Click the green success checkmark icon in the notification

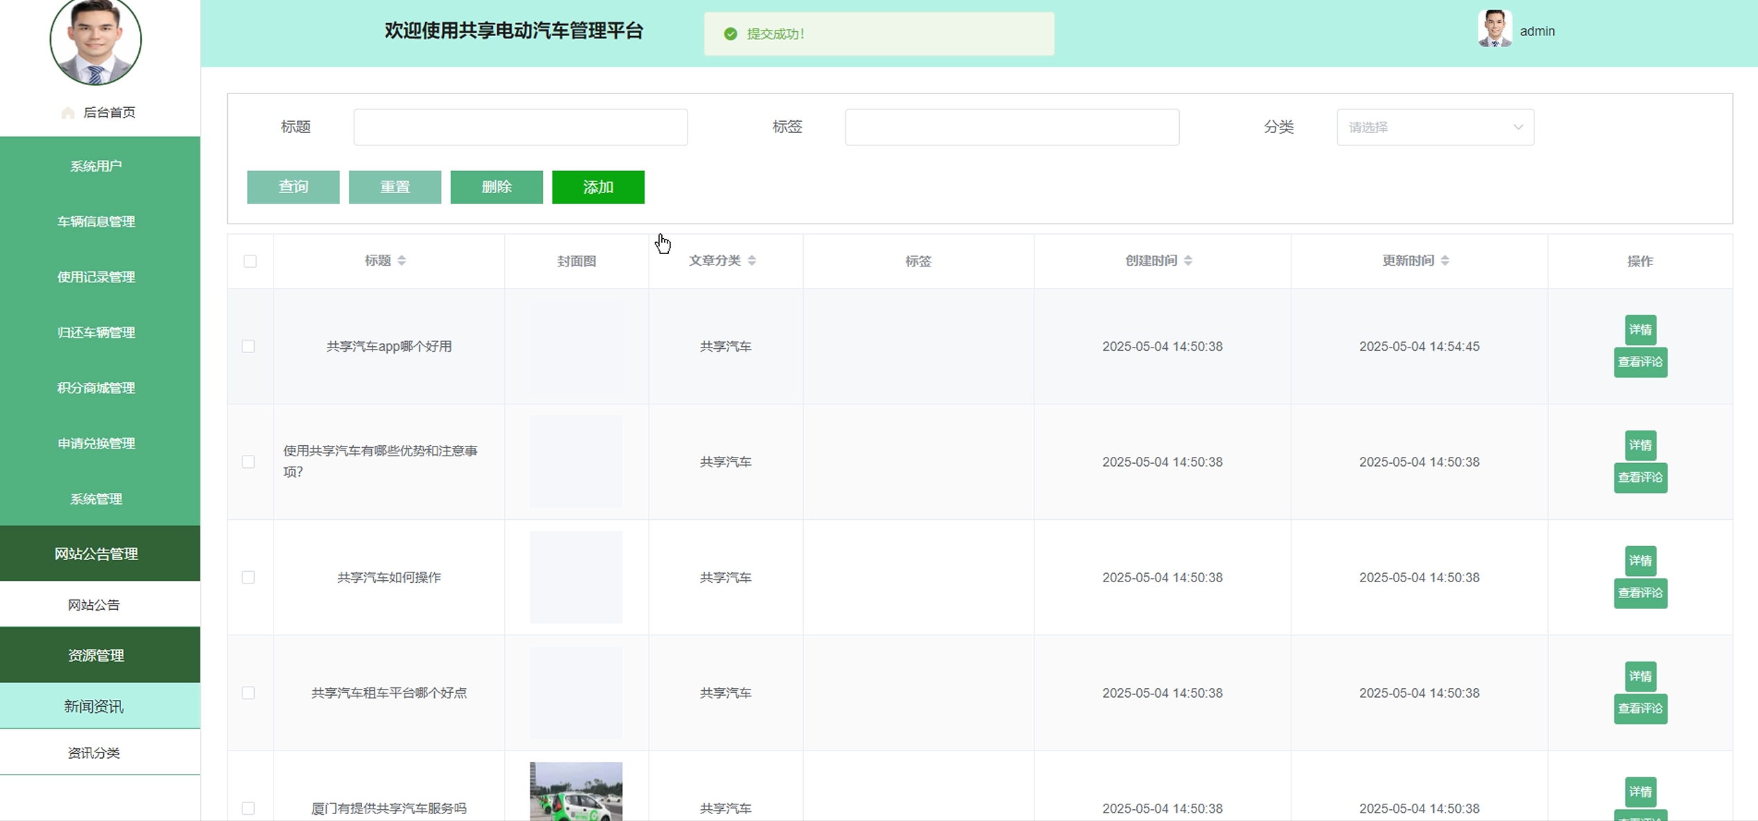click(730, 34)
